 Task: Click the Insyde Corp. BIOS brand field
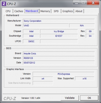(x=59, y=54)
